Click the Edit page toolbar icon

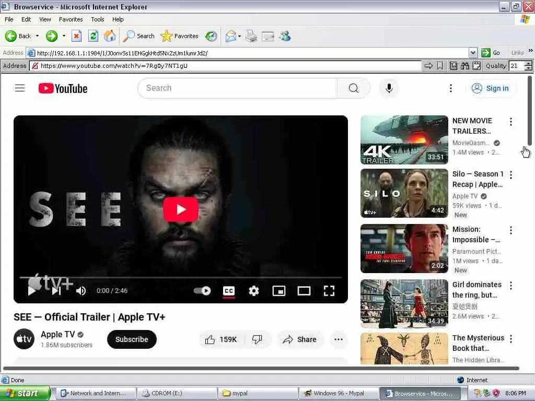click(268, 36)
